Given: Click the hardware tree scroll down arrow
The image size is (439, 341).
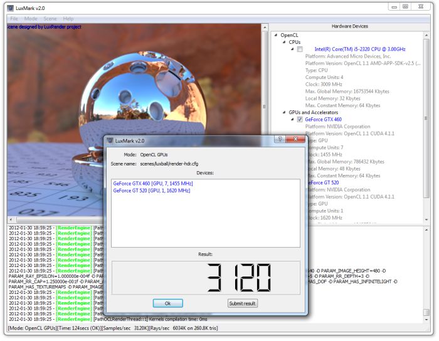Looking at the screenshot, I should [x=426, y=220].
